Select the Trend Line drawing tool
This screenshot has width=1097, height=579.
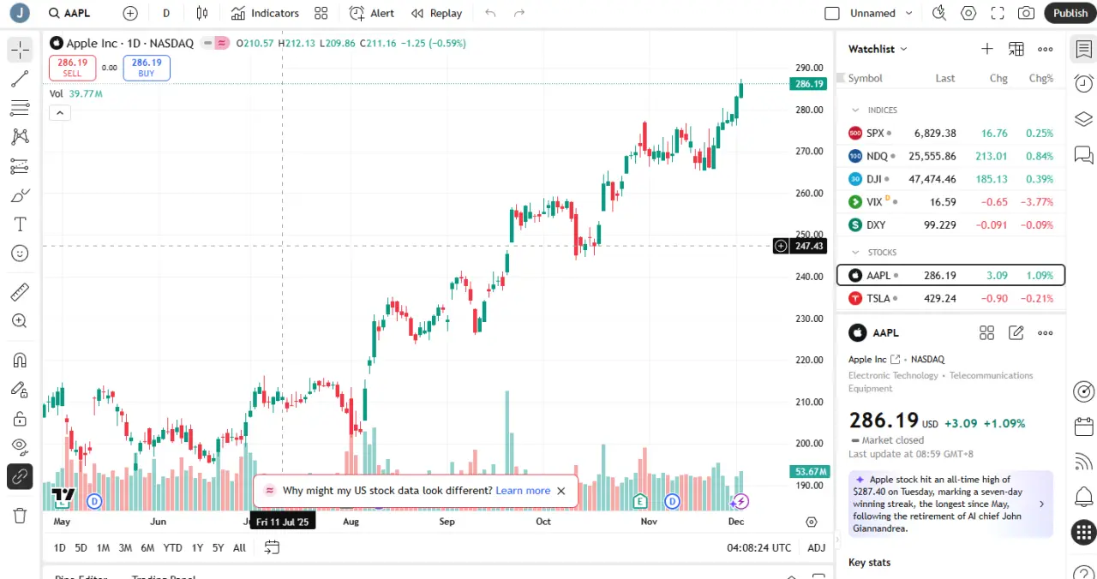pyautogui.click(x=20, y=80)
